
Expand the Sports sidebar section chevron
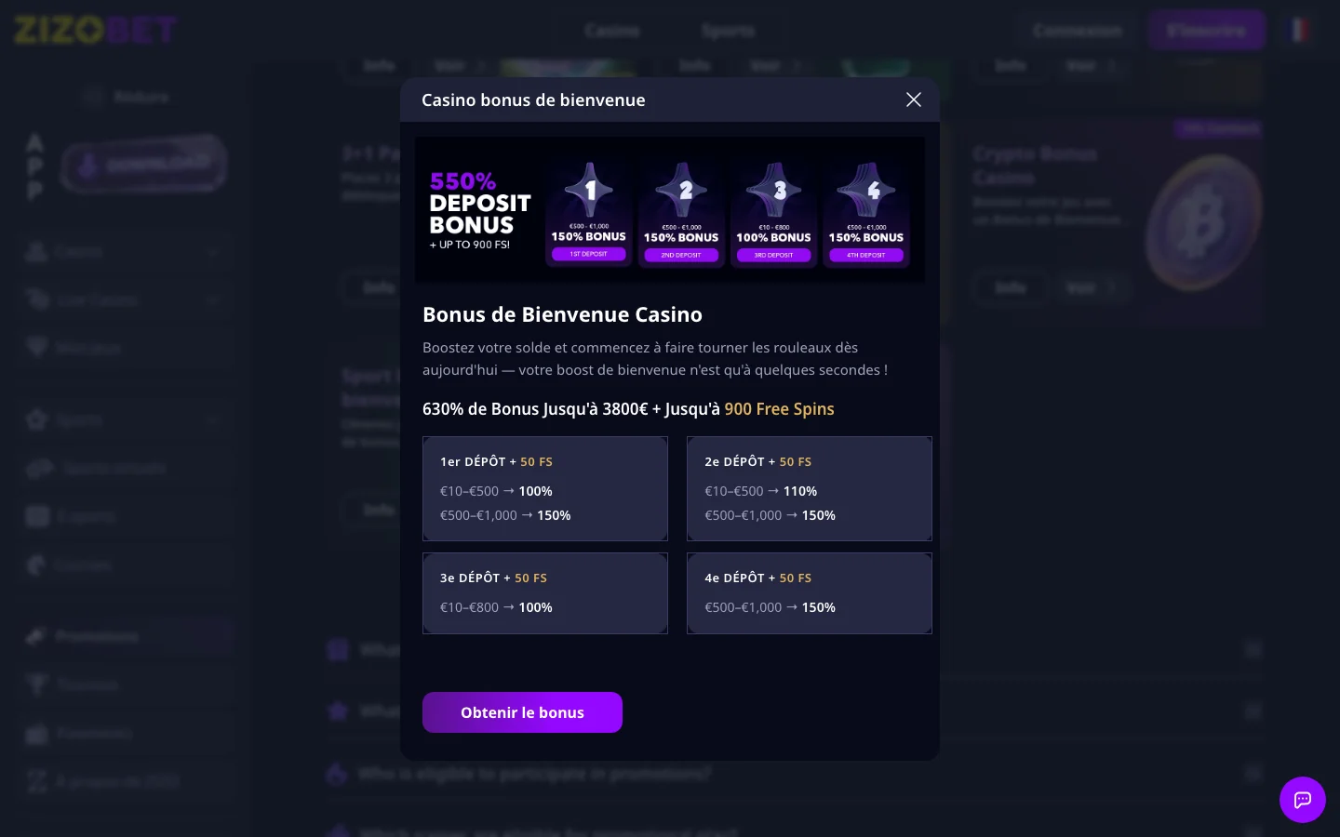coord(213,419)
